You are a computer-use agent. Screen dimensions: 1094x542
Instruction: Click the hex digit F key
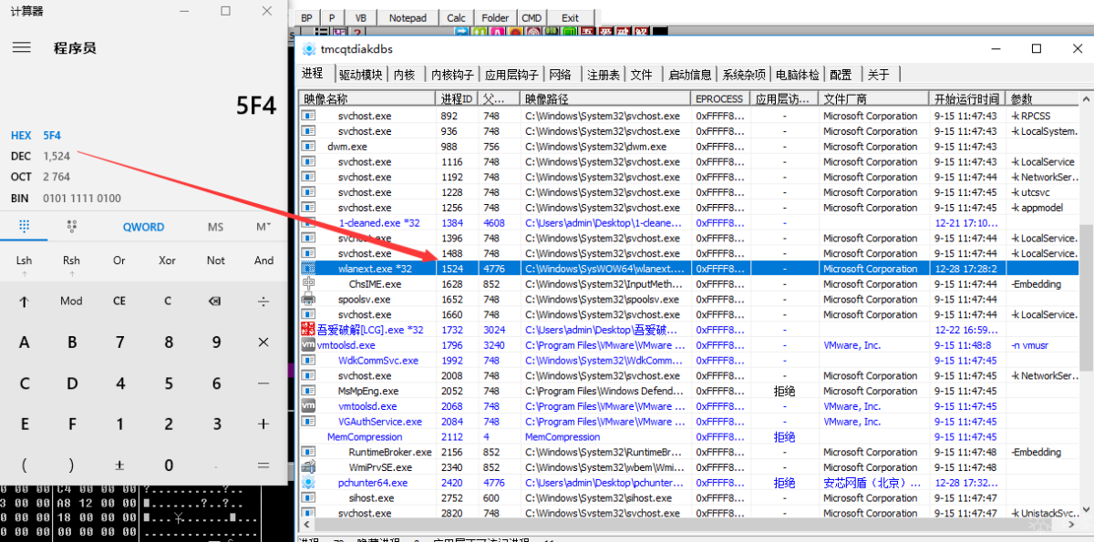71,424
